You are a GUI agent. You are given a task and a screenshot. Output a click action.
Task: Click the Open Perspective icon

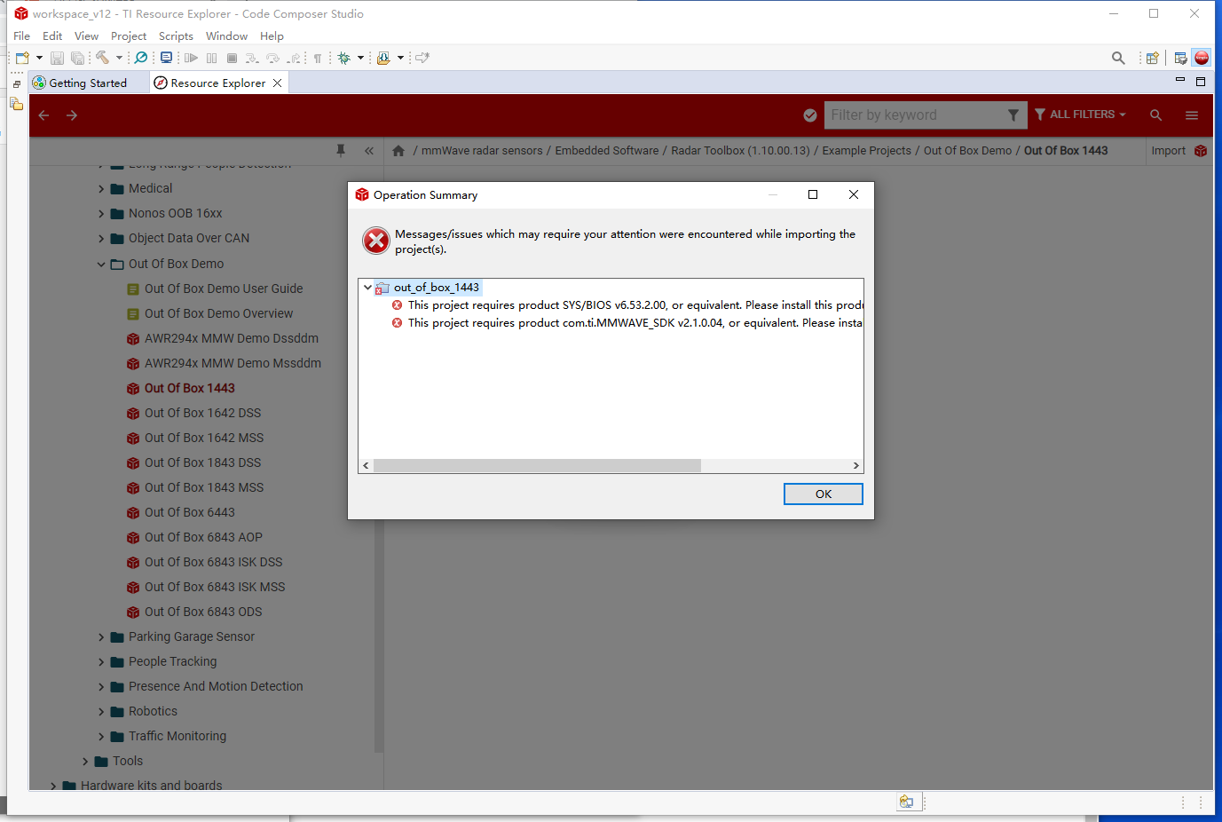(1152, 58)
